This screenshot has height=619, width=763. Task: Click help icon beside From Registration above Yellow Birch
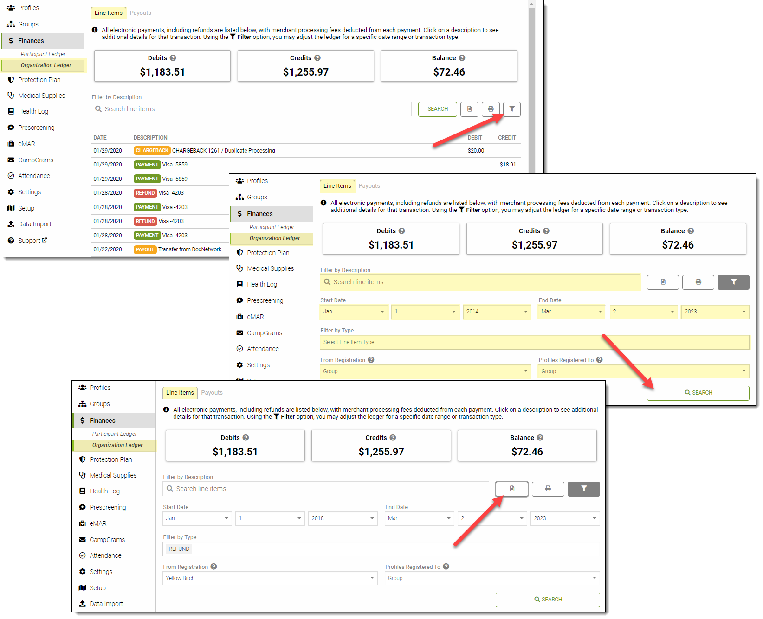tap(213, 567)
